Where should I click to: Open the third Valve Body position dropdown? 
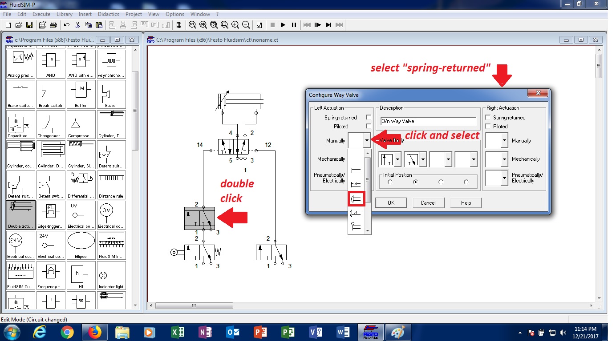pyautogui.click(x=448, y=159)
